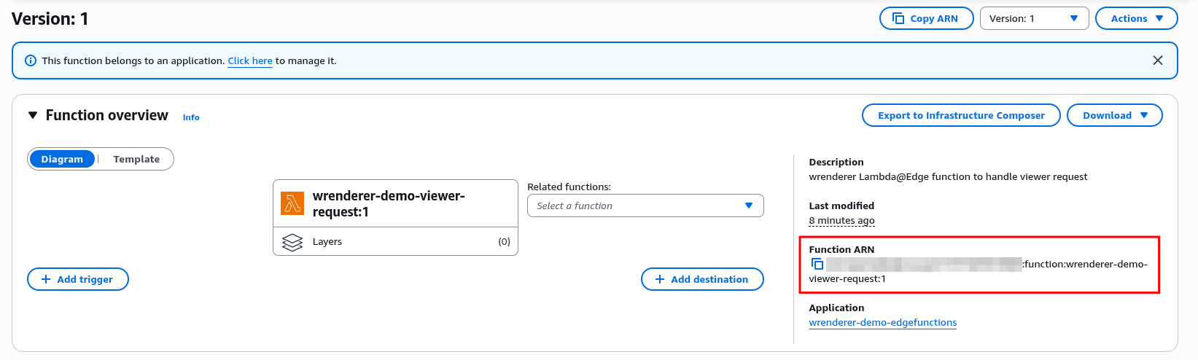Open the 'Select a function' related functions dropdown

[645, 206]
